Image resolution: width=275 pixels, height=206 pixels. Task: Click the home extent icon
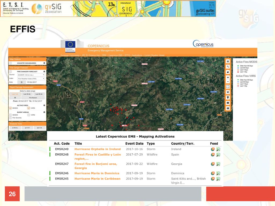pyautogui.click(x=228, y=72)
